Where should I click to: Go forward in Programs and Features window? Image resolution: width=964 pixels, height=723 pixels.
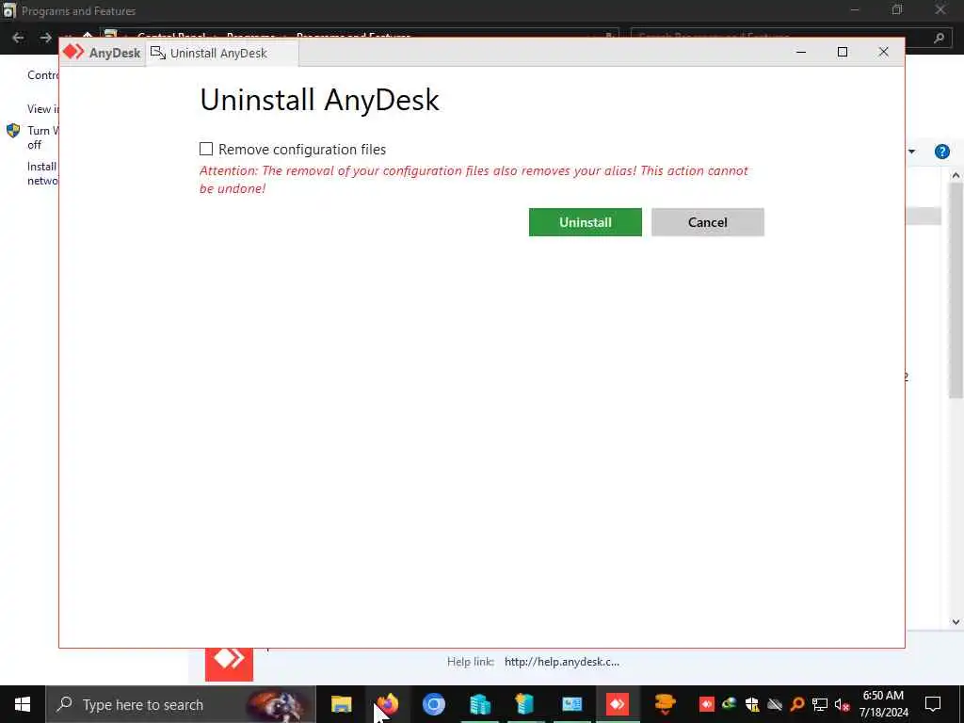click(45, 38)
